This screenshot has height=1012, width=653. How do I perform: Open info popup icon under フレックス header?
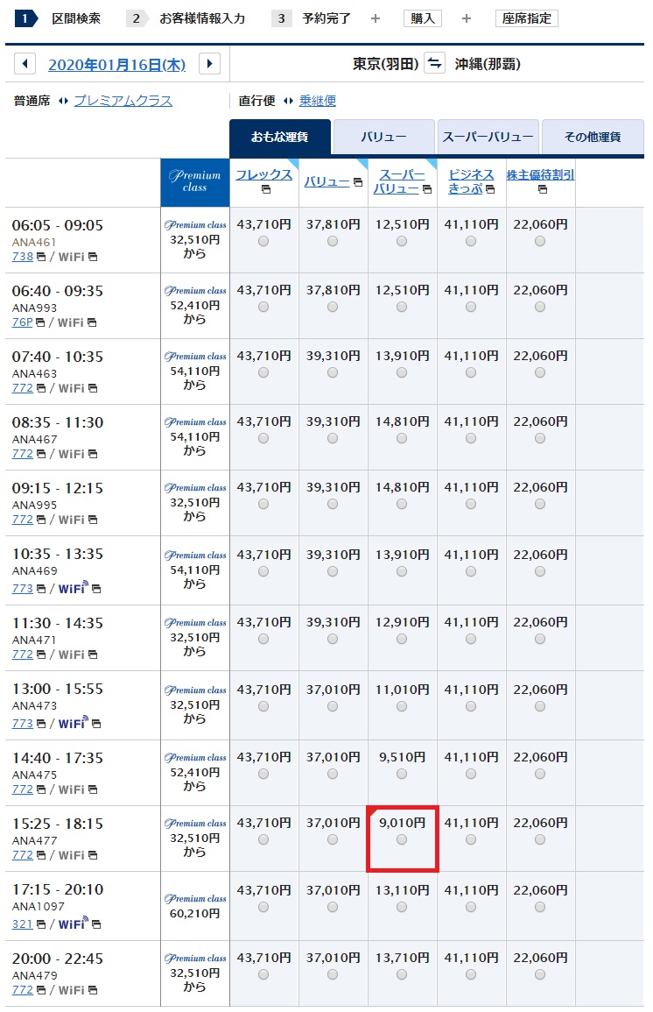tap(266, 190)
